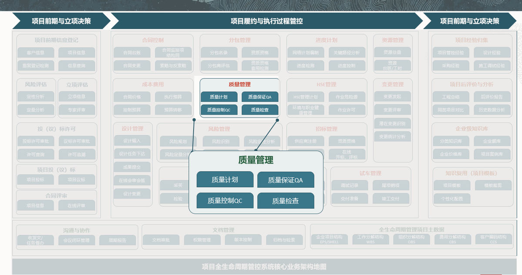Click 会议闭环管理 under 沟通与协作

coord(77,240)
